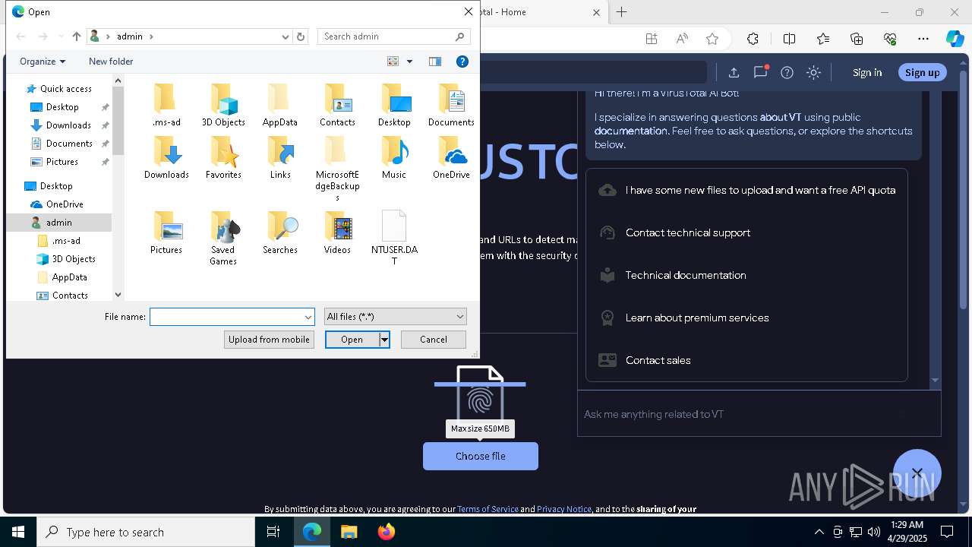Add page to Edge favorites star
The height and width of the screenshot is (547, 972).
[712, 39]
